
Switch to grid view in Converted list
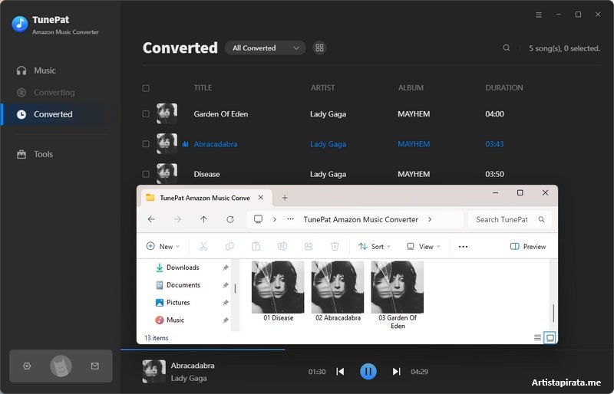click(319, 48)
